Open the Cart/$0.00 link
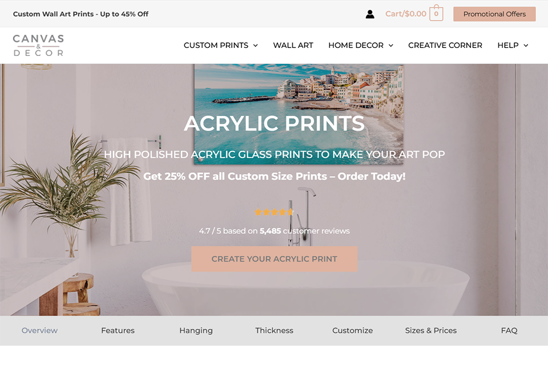Screen dimensions: 548x365 [406, 14]
